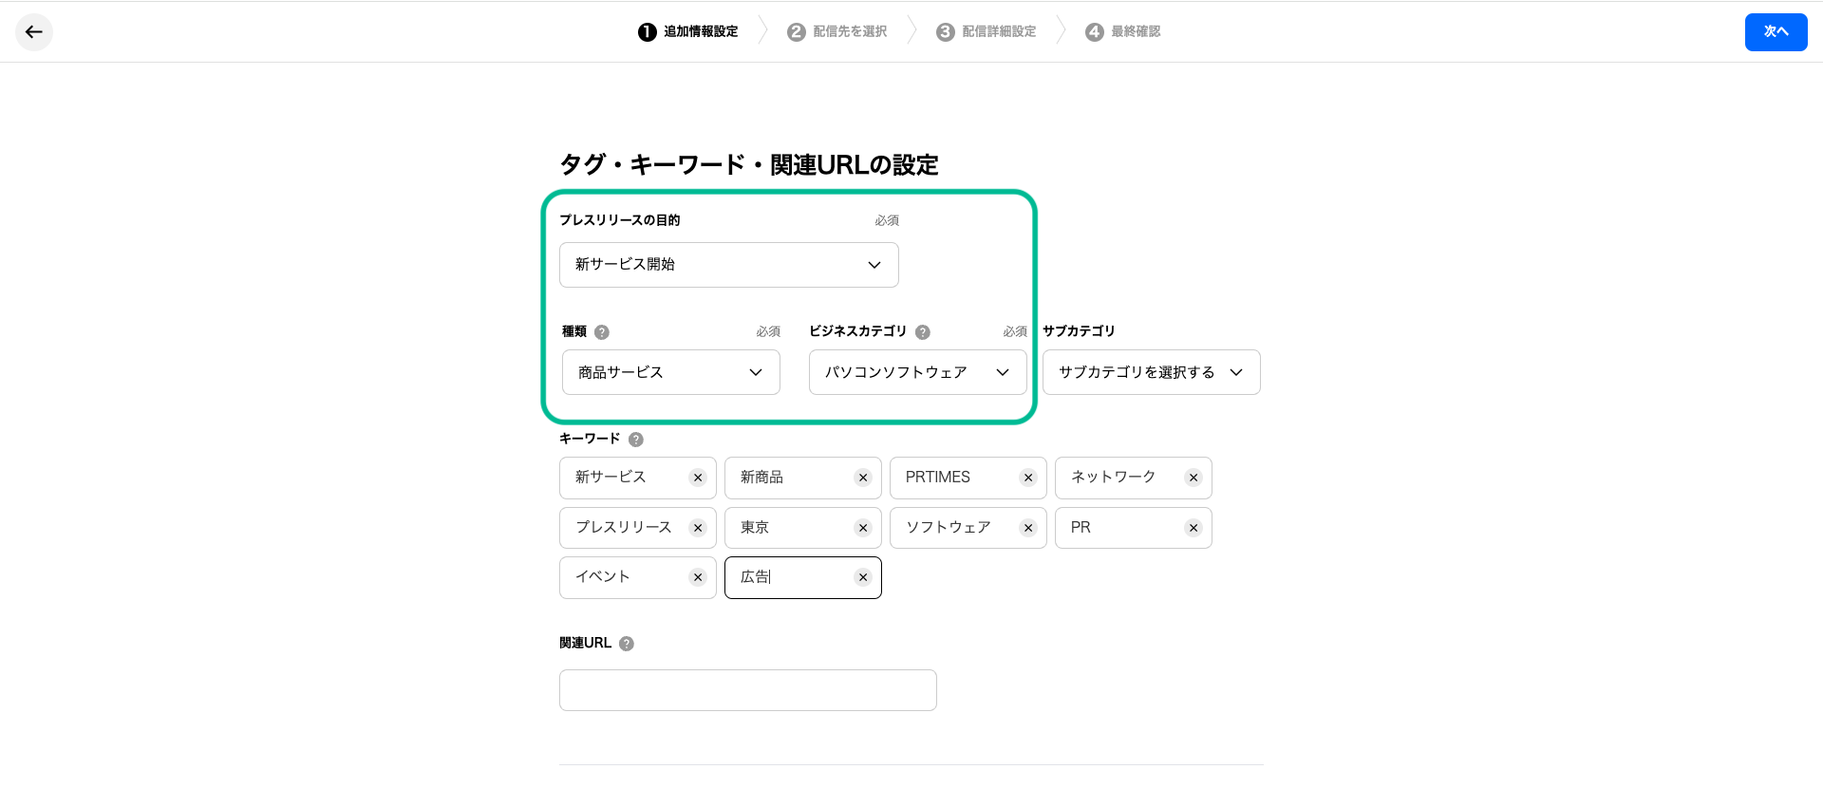Click the プレスリリースの目的 label
Screen dimensions: 1823x807
click(x=620, y=220)
